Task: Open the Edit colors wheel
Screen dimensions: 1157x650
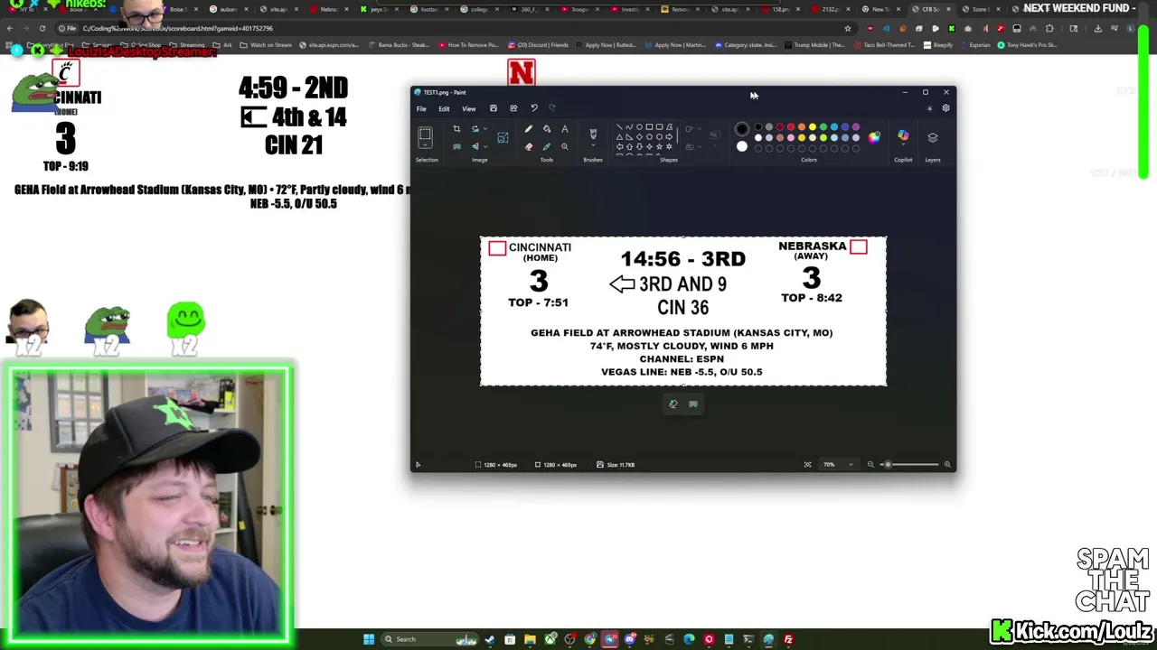Action: click(874, 137)
